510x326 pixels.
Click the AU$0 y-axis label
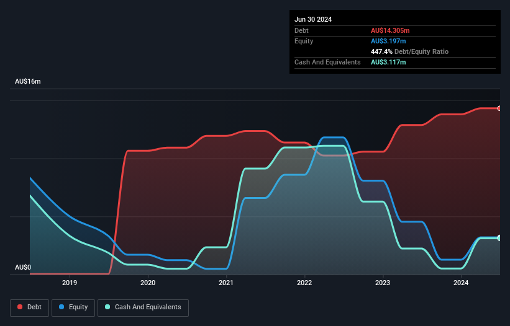coord(23,267)
